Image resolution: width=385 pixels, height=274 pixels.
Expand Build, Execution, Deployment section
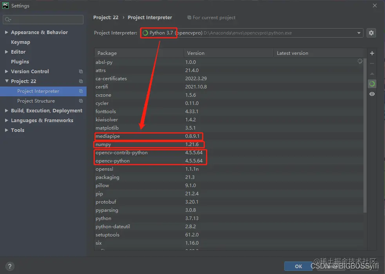[x=7, y=111]
